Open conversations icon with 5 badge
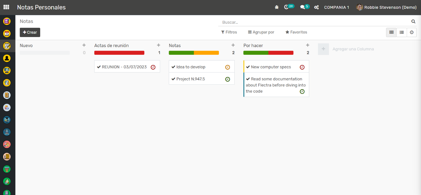The width and height of the screenshot is (421, 195). point(303,7)
